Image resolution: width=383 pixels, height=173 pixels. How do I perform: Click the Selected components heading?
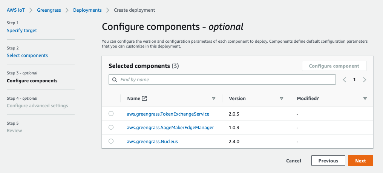[144, 66]
